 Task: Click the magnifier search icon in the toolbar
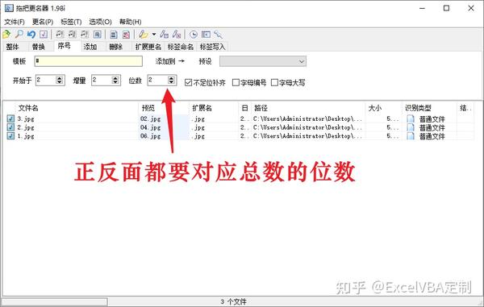tap(19, 34)
